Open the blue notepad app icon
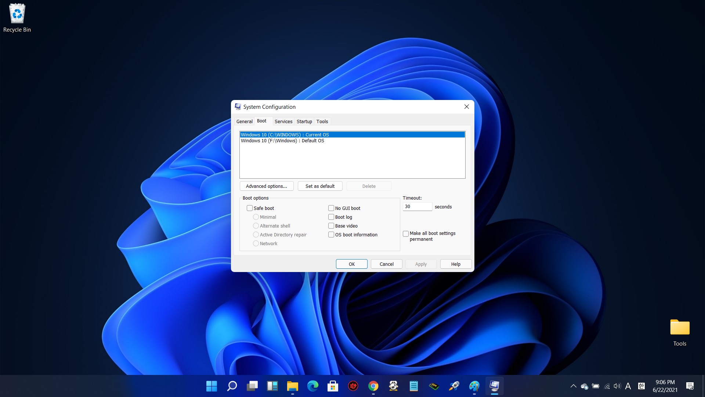Image resolution: width=705 pixels, height=397 pixels. click(413, 386)
